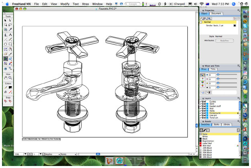
Task: Open the Xtras menu
Action: (85, 4)
